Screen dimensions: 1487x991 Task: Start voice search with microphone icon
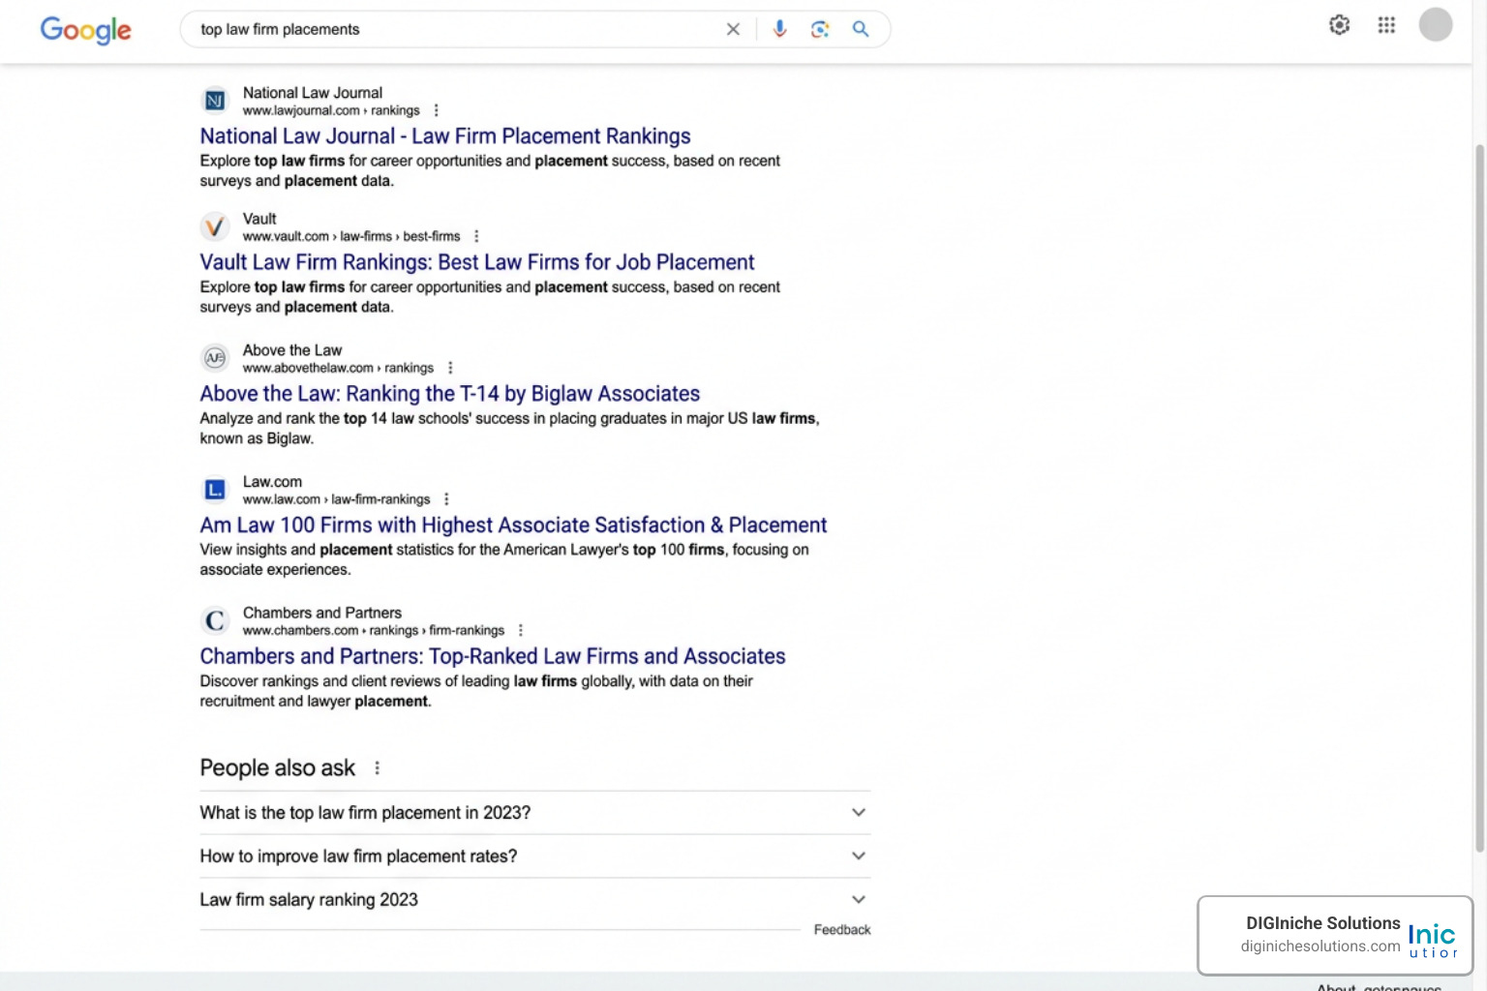(x=779, y=29)
